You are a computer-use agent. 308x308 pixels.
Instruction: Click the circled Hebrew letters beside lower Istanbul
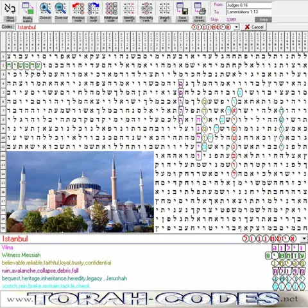(269, 239)
